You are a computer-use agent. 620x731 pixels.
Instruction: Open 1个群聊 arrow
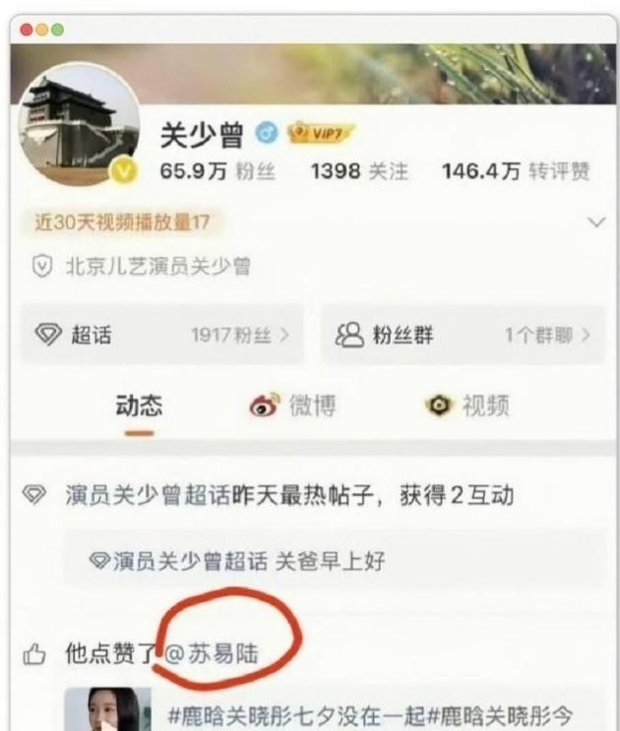click(586, 335)
